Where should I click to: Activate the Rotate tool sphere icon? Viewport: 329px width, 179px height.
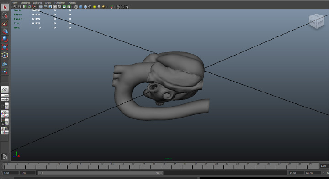pyautogui.click(x=5, y=39)
